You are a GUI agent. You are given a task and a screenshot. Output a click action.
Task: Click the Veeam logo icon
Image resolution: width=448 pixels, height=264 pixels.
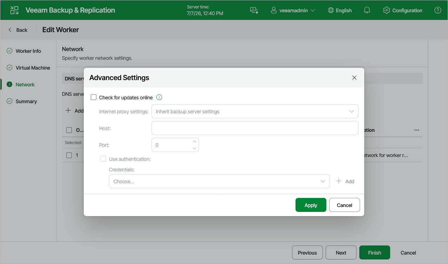14,10
